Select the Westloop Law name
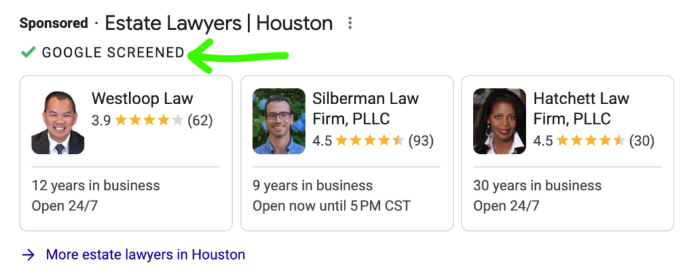This screenshot has height=269, width=685. (142, 99)
